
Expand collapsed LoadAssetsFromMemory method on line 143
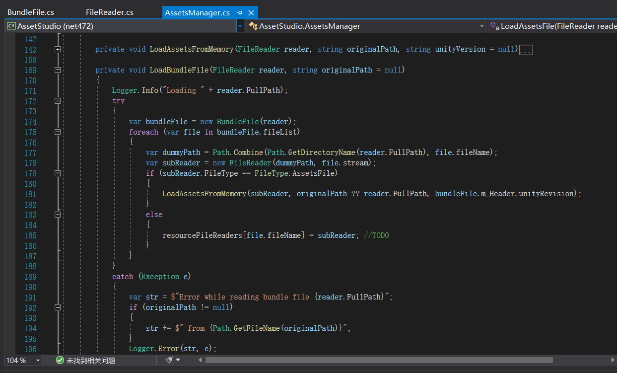(58, 49)
